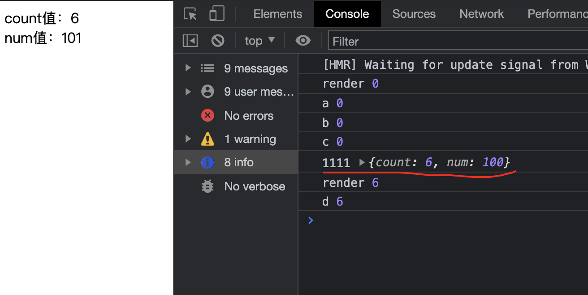Open the Sources tab
This screenshot has height=295, width=588.
[414, 14]
